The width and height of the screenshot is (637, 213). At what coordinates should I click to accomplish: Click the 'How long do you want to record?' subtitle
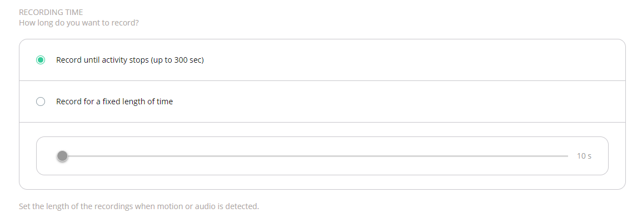(79, 23)
